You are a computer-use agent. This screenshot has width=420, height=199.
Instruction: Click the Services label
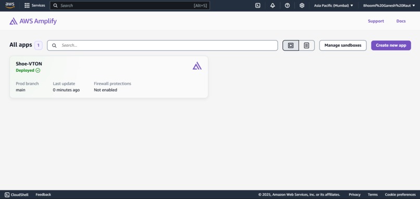39,5
